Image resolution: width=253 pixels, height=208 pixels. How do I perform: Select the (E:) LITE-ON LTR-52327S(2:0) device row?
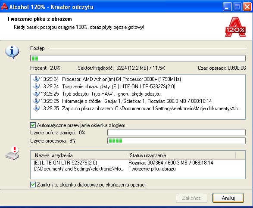(138, 163)
